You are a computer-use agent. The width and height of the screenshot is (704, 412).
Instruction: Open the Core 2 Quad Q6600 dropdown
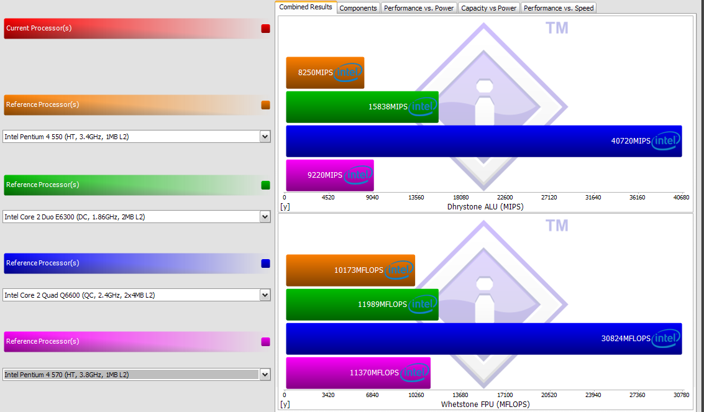click(x=265, y=295)
